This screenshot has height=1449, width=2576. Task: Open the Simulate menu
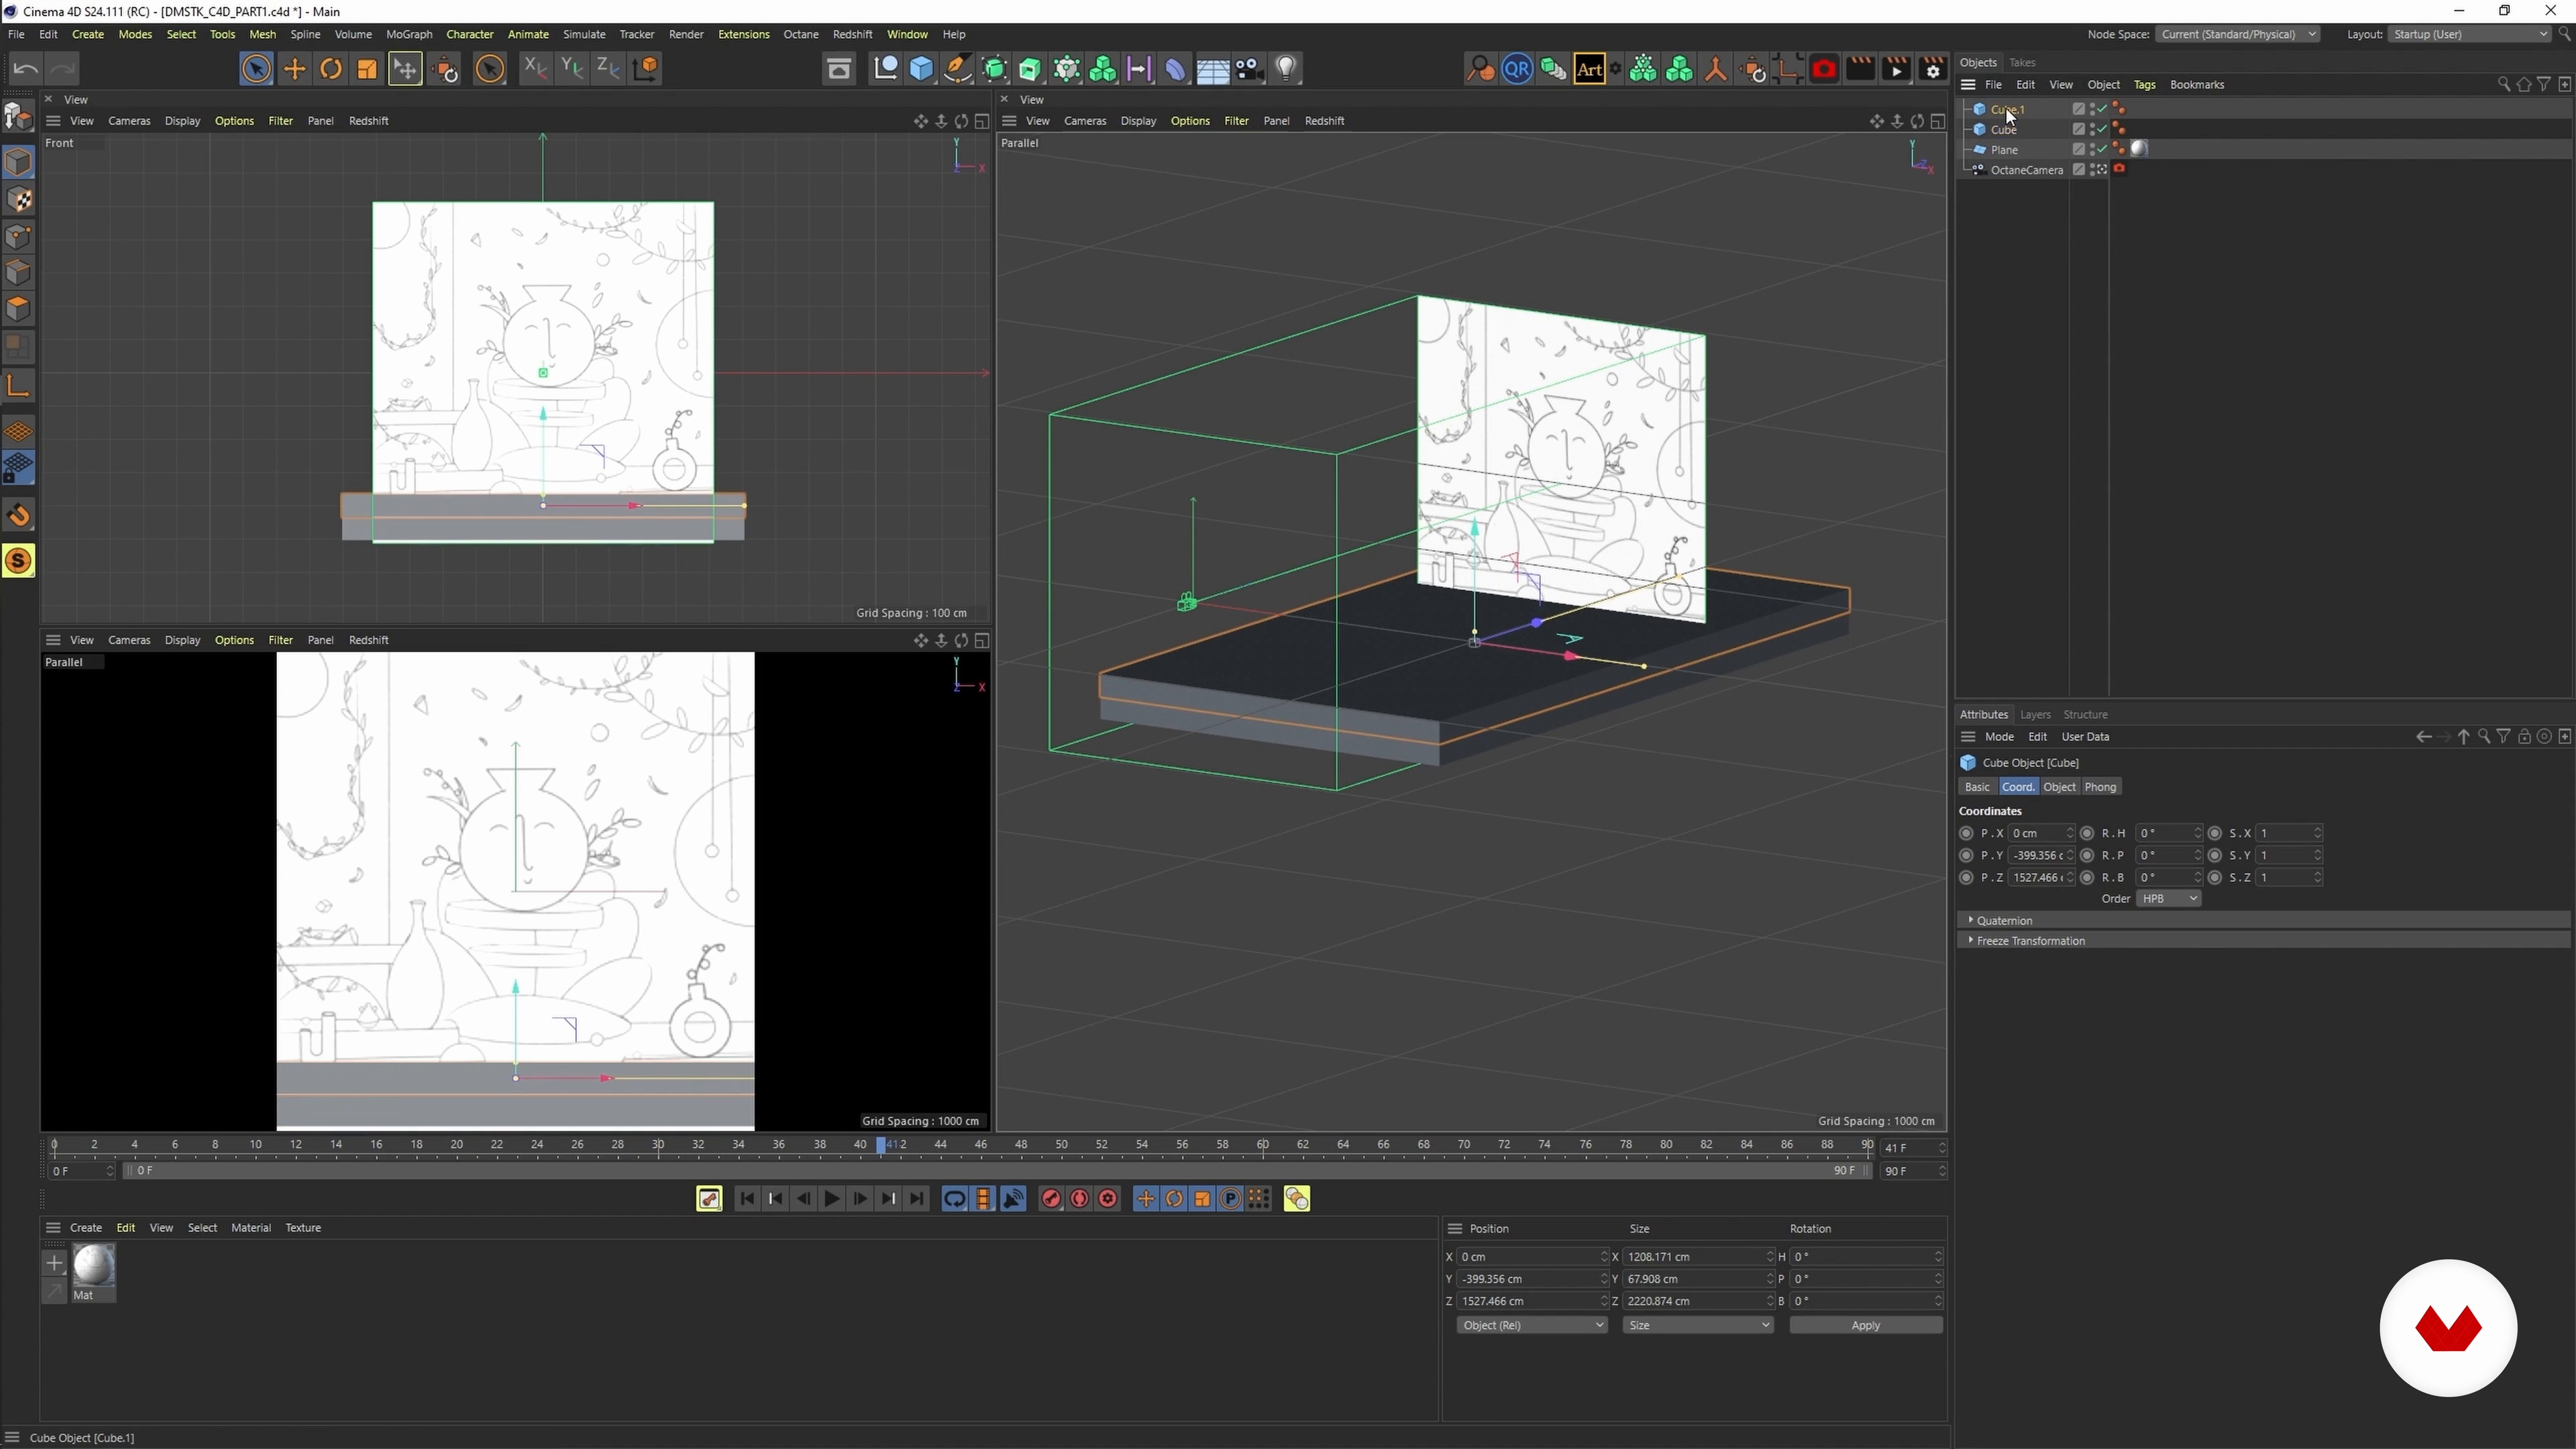pyautogui.click(x=584, y=35)
